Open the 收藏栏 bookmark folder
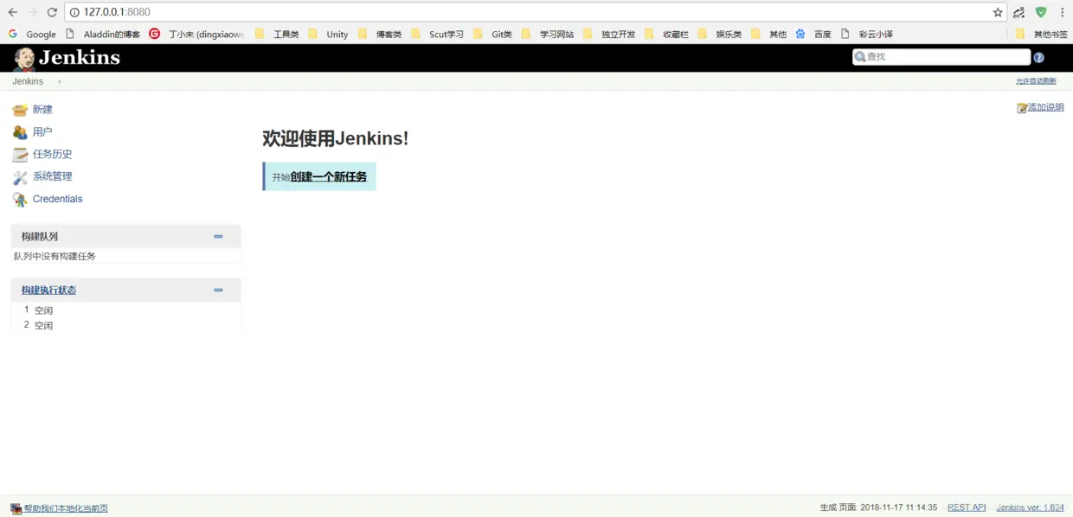Screen dimensions: 1073x517 coord(666,35)
